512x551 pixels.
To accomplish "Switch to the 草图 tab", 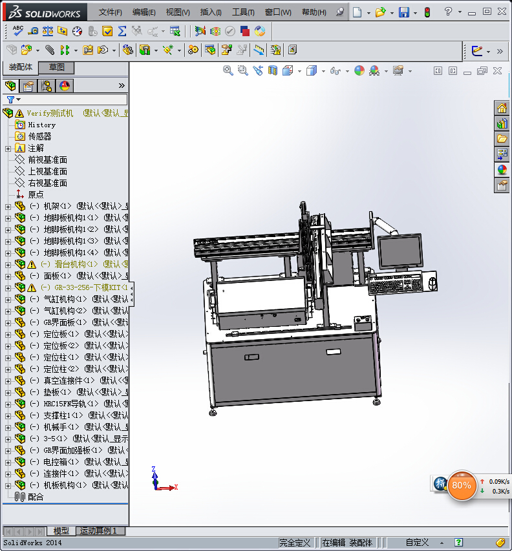I will [x=57, y=67].
